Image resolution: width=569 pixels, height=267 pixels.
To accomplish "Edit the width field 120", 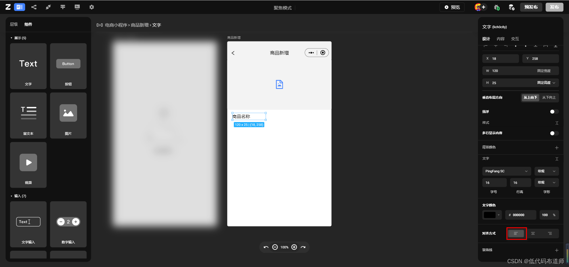I will [520, 71].
